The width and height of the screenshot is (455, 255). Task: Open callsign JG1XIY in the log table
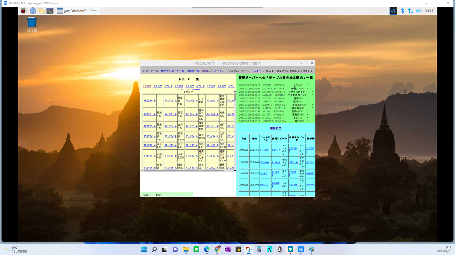click(264, 174)
